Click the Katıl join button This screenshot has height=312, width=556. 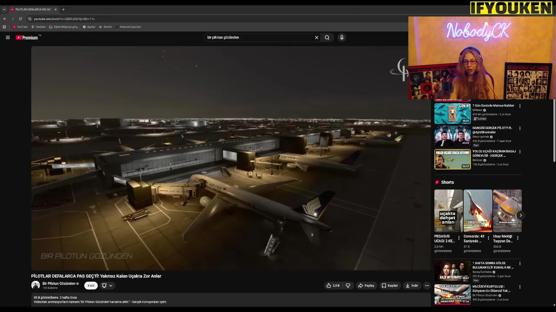coord(91,286)
